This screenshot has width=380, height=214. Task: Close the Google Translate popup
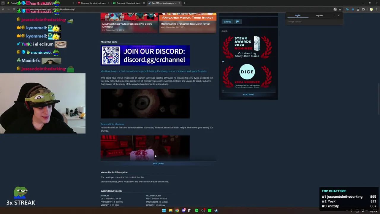pos(339,15)
